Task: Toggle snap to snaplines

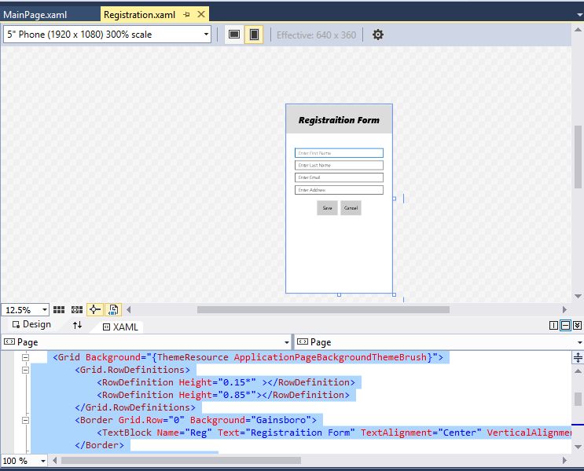Action: [95, 310]
